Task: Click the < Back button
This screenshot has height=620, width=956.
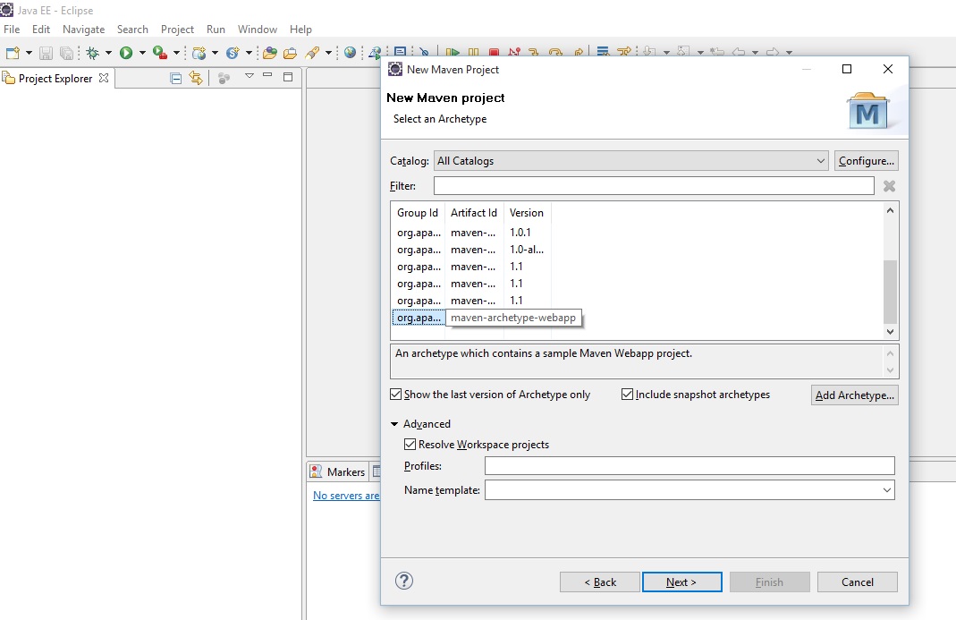Action: point(600,582)
